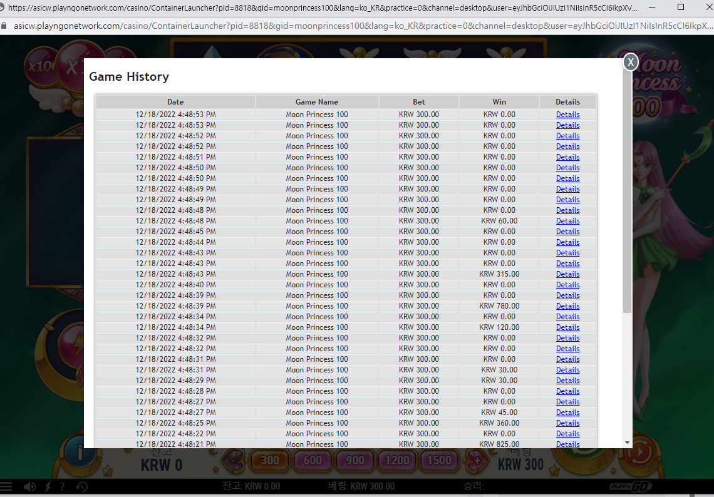
Task: Open the hamburger menu in the bottom bar
Action: click(x=6, y=486)
